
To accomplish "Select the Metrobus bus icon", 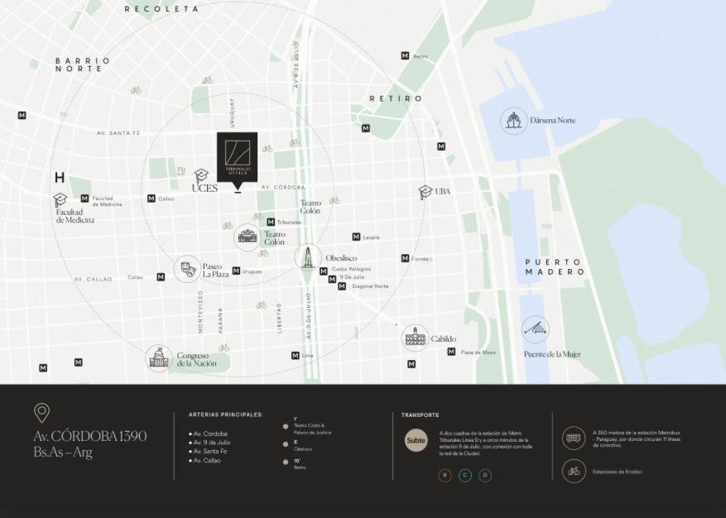I will [x=573, y=438].
